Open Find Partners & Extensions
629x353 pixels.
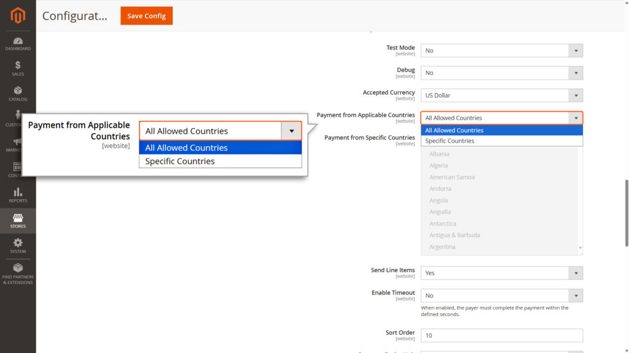[18, 271]
